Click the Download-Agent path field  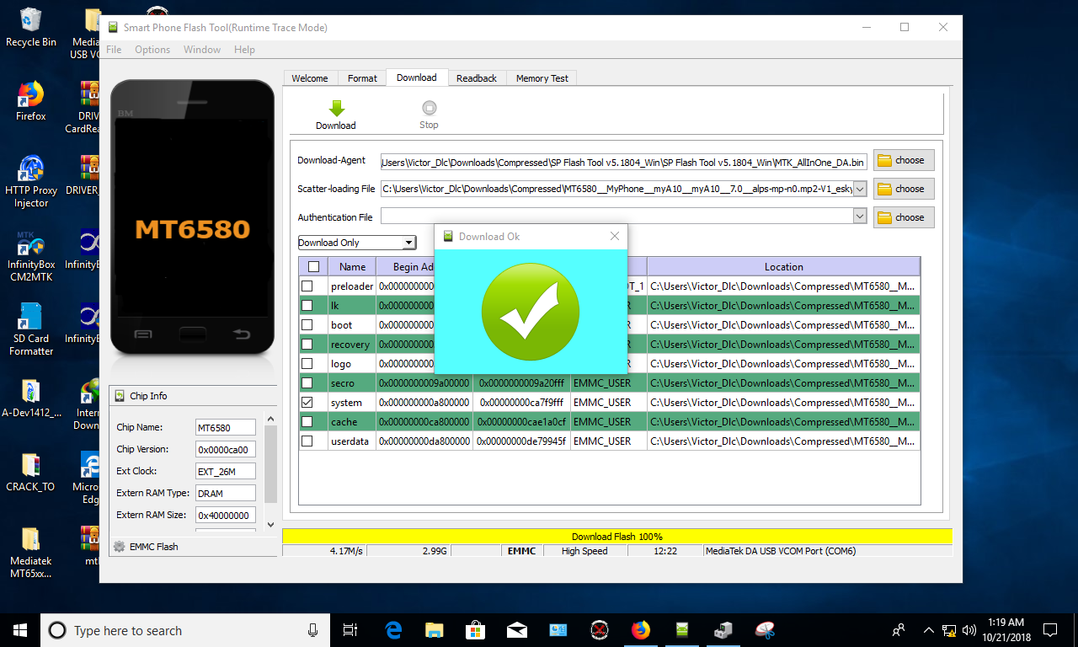pos(624,162)
